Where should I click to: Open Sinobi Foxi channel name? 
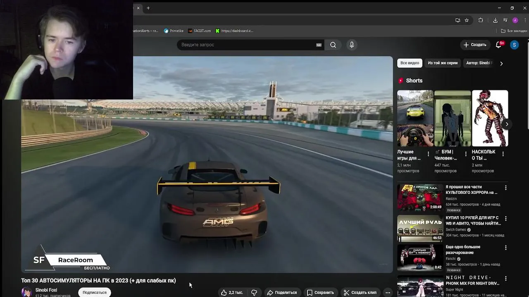(46, 290)
